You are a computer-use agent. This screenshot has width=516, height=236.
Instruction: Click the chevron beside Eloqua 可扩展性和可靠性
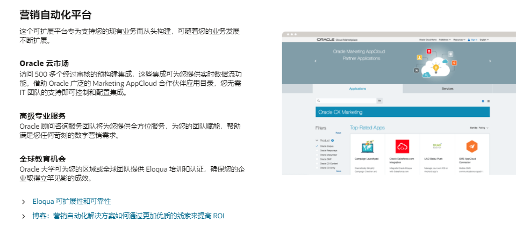pos(23,202)
